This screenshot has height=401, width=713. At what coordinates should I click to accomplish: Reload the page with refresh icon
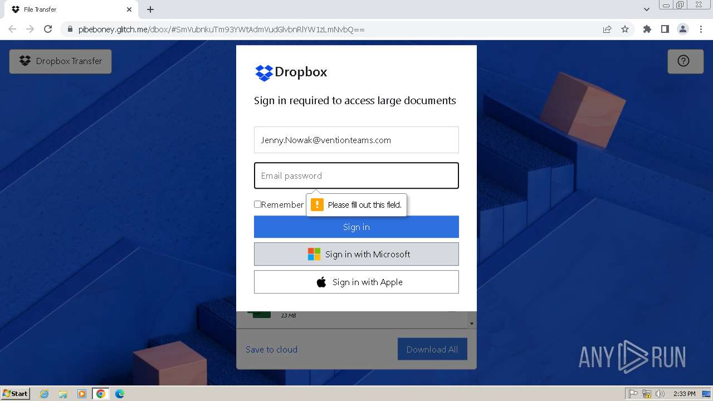48,29
